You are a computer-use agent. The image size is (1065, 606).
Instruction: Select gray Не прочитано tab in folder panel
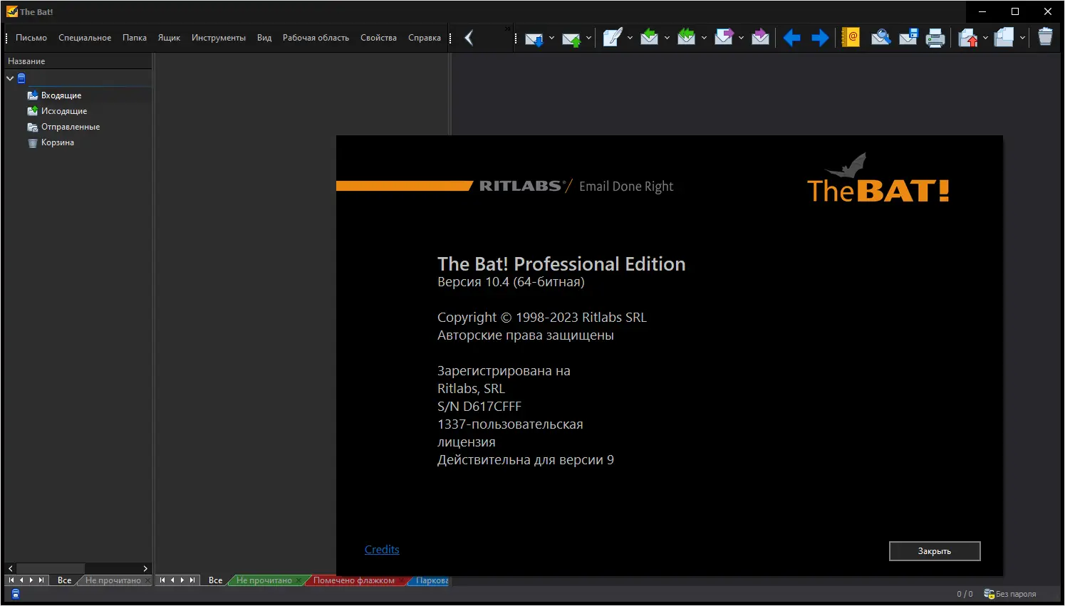(113, 580)
